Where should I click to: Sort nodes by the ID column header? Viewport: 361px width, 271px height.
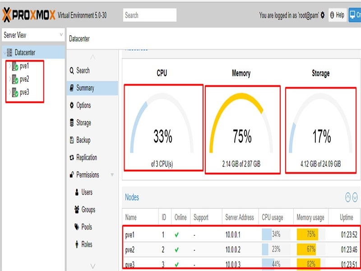click(165, 217)
